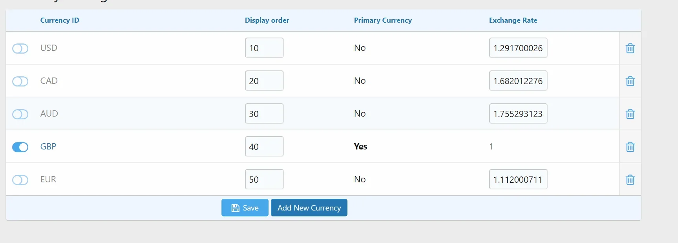The image size is (678, 243).
Task: Focus the CAD display order box
Action: pyautogui.click(x=264, y=81)
